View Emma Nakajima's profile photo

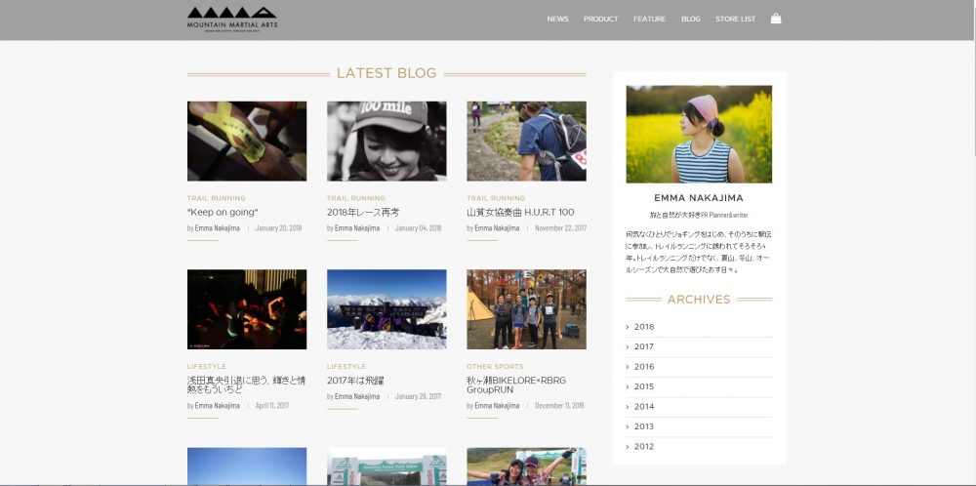(699, 134)
